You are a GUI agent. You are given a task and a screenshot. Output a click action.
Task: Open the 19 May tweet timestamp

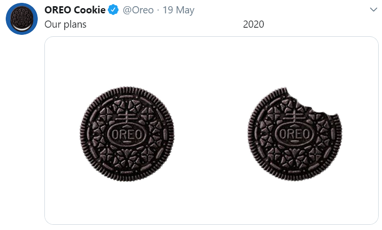click(x=178, y=10)
